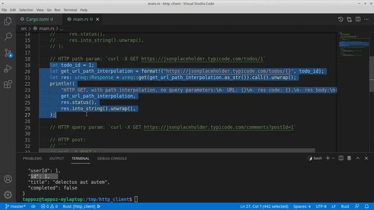374x210 pixels.
Task: Open the Selection menu
Action: click(x=26, y=10)
